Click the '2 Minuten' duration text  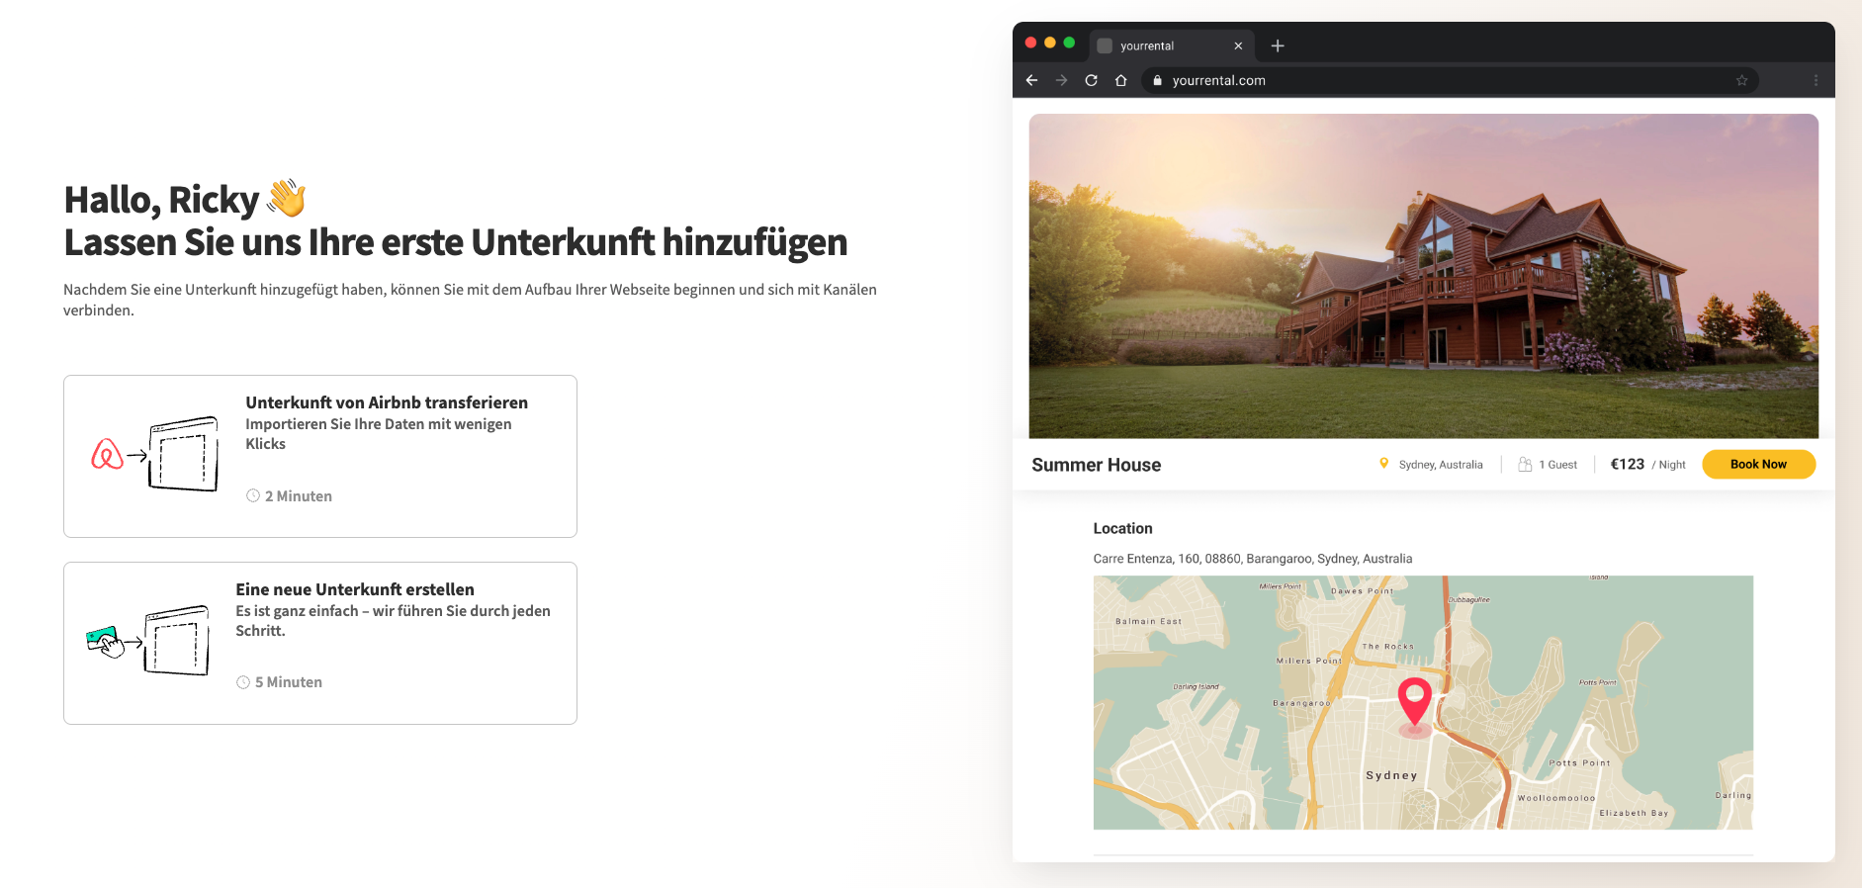click(x=299, y=496)
